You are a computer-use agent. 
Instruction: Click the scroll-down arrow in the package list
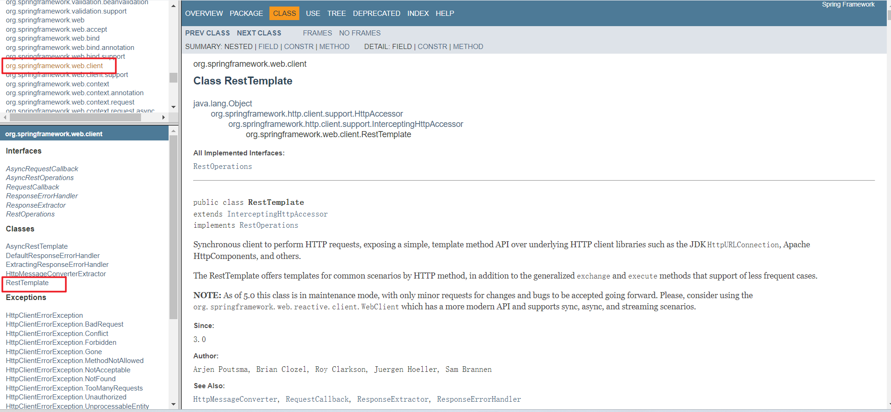(x=173, y=107)
